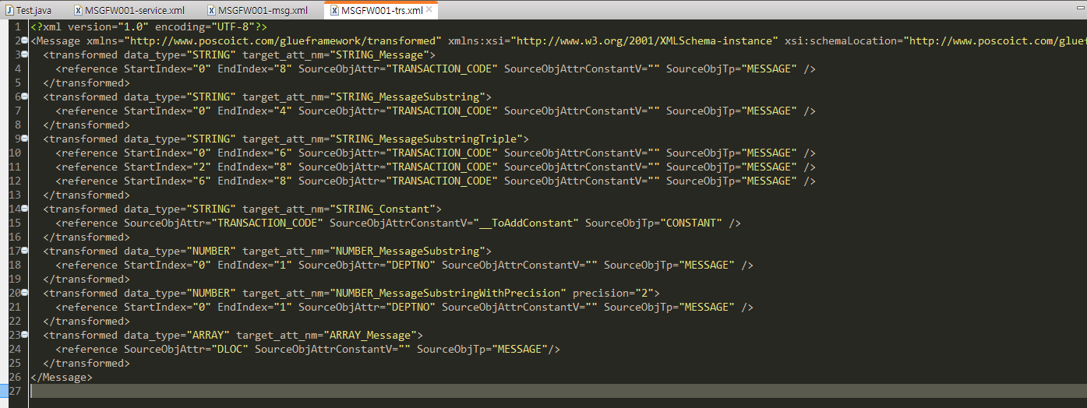
Task: Fold the STRING_Constant transformed block
Action: point(25,209)
